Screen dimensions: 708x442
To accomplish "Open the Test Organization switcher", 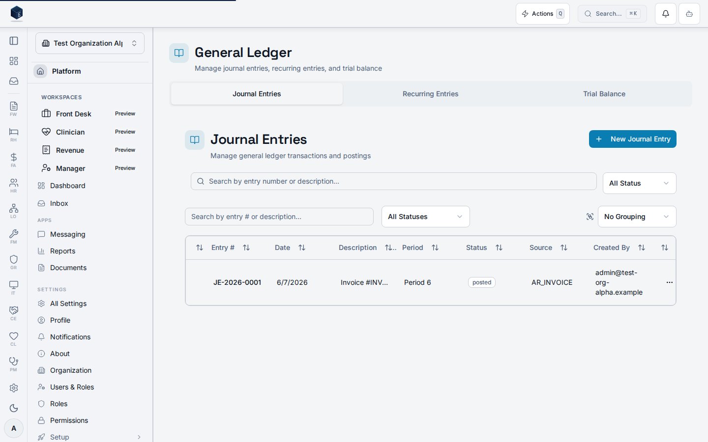I will [90, 43].
